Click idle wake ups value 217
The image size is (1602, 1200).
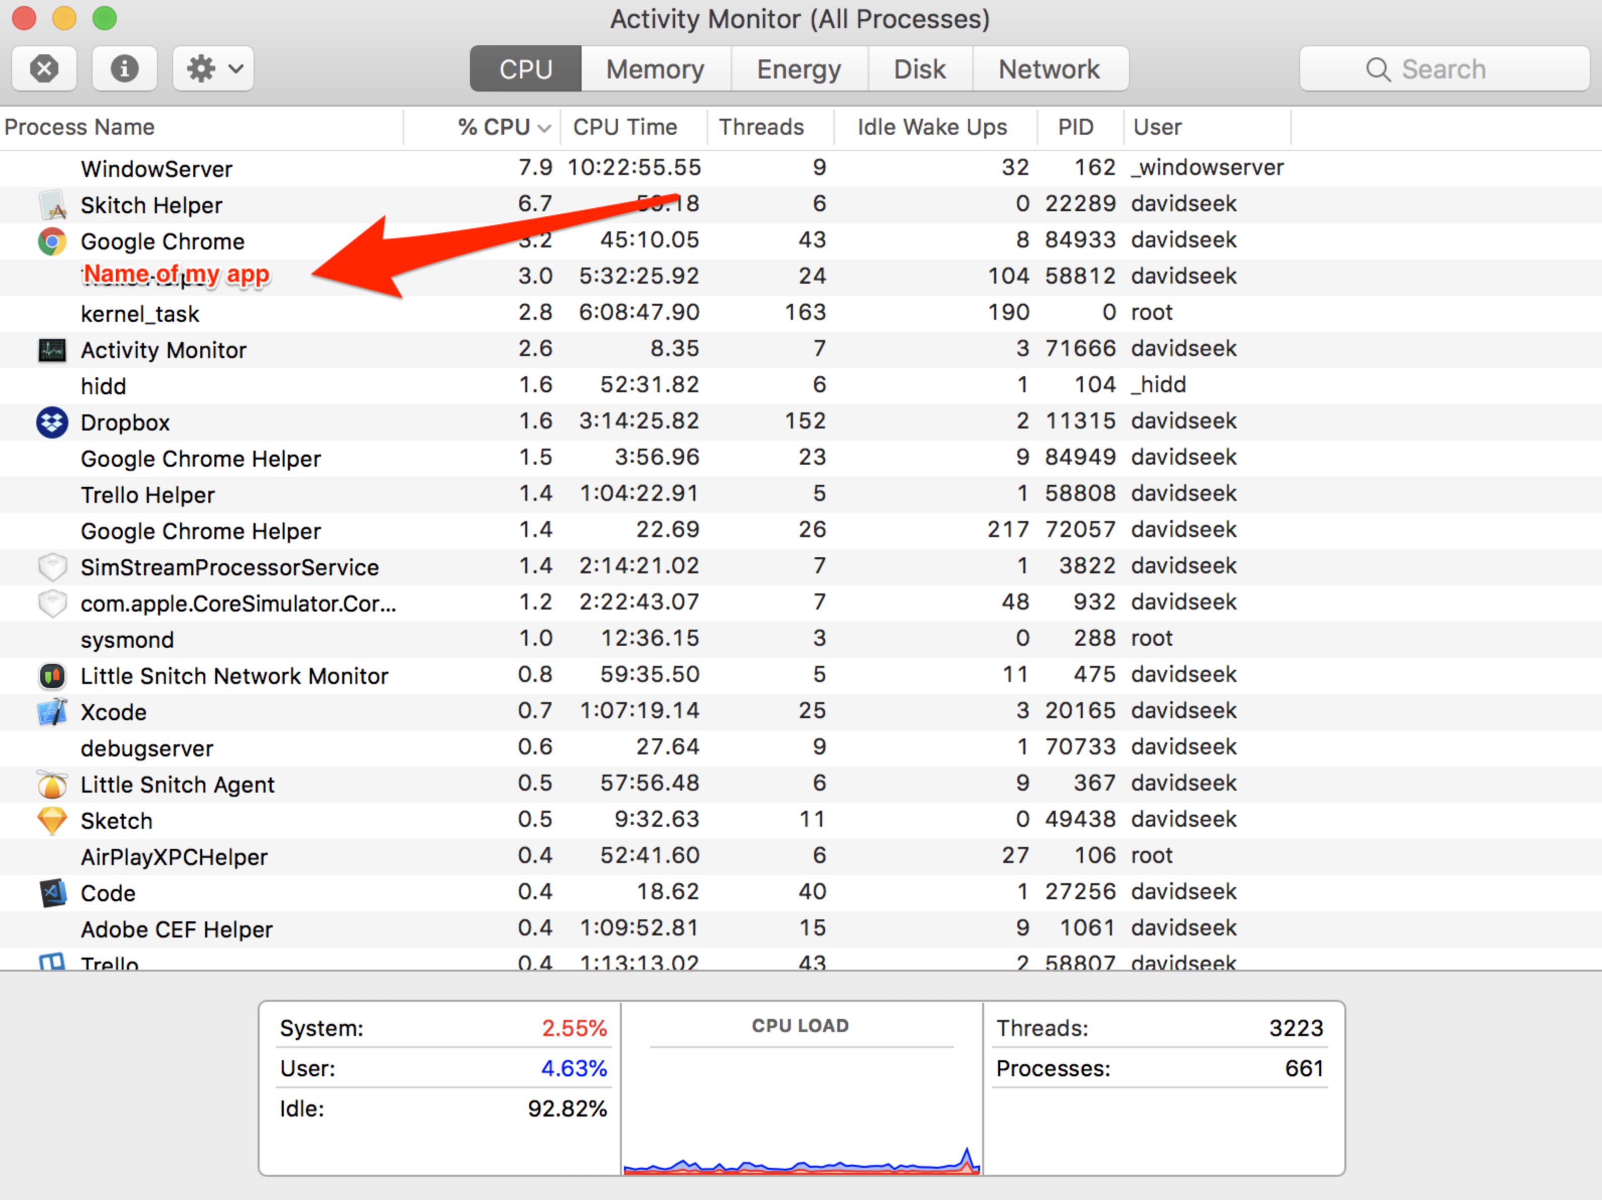tap(1008, 529)
